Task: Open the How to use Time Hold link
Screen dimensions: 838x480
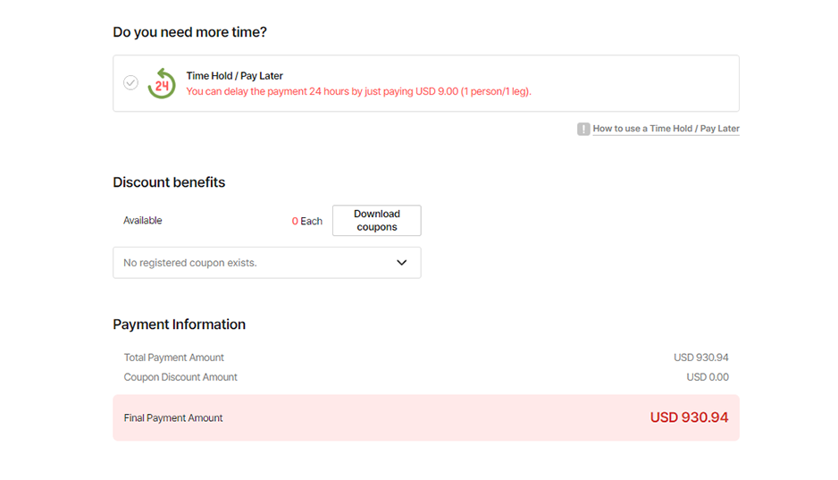Action: [x=666, y=129]
